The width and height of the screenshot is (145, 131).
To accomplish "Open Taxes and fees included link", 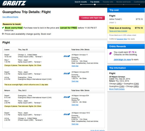I will (118, 31).
